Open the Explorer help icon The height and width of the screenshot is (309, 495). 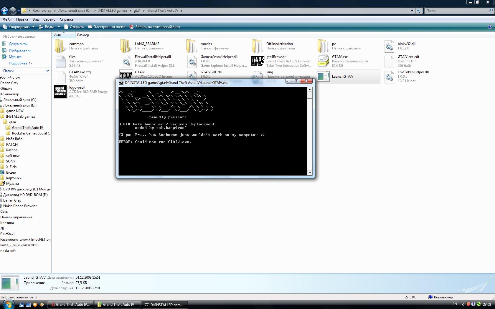tap(490, 27)
